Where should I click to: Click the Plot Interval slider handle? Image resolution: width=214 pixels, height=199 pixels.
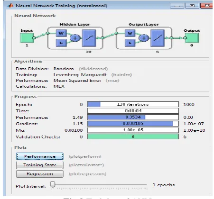tap(53, 184)
